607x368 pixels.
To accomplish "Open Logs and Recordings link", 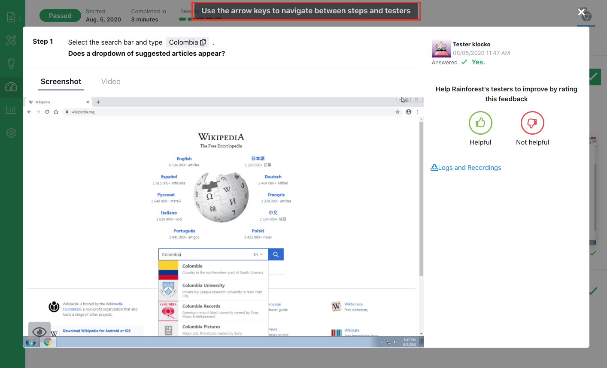I will 466,168.
